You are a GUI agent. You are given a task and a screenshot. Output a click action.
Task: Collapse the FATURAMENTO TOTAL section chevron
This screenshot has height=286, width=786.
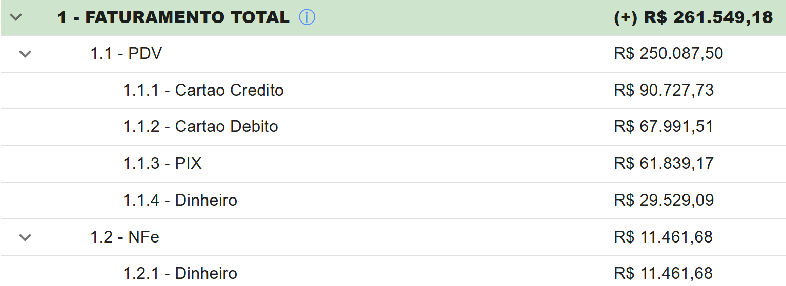[16, 17]
